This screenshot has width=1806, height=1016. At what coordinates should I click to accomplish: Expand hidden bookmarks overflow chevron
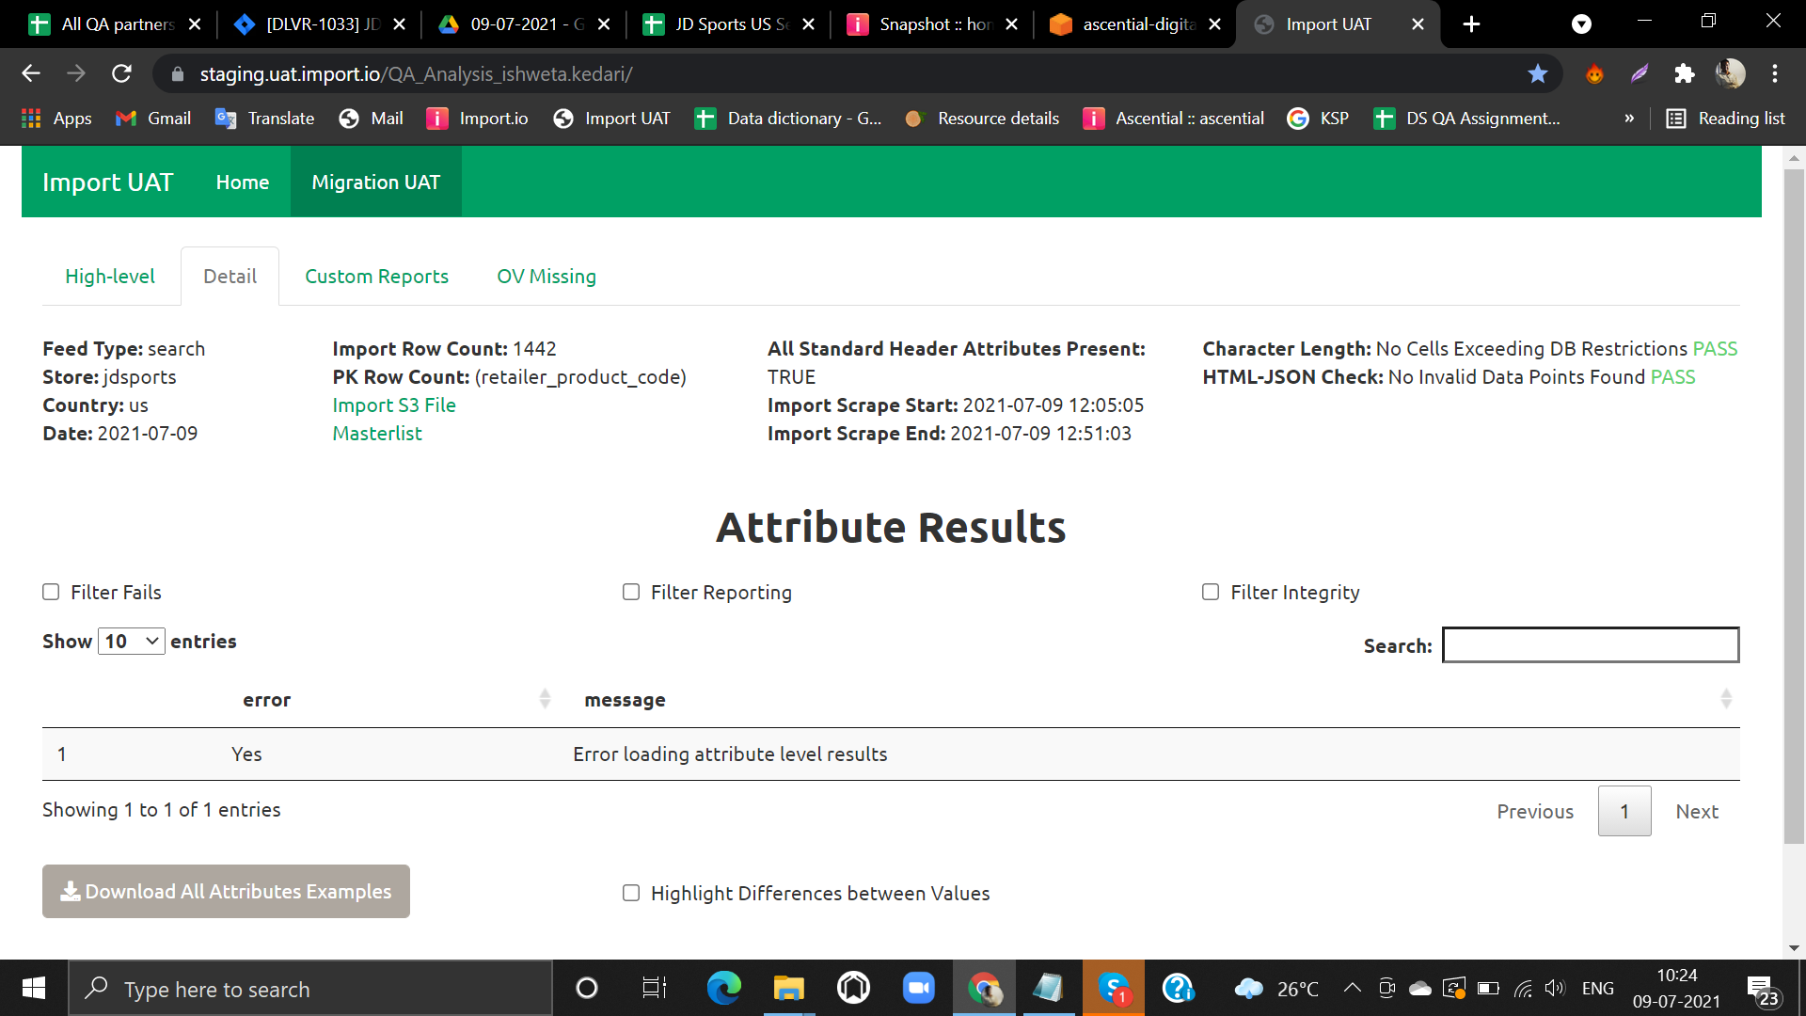(1629, 119)
